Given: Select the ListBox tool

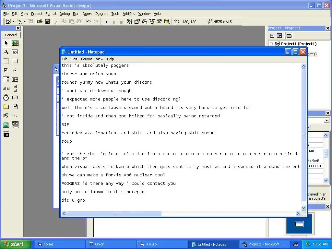Looking at the screenshot, I should [15, 79].
